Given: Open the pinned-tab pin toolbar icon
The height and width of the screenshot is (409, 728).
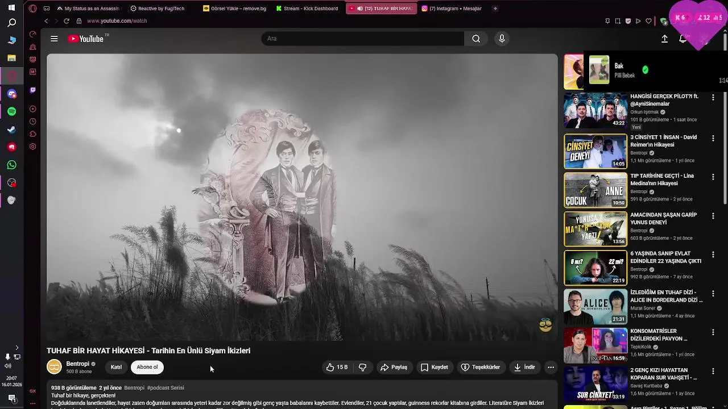Looking at the screenshot, I should pyautogui.click(x=607, y=21).
